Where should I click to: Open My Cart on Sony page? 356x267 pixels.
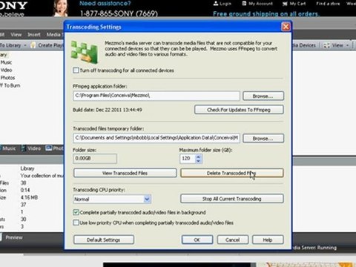[x=297, y=4]
